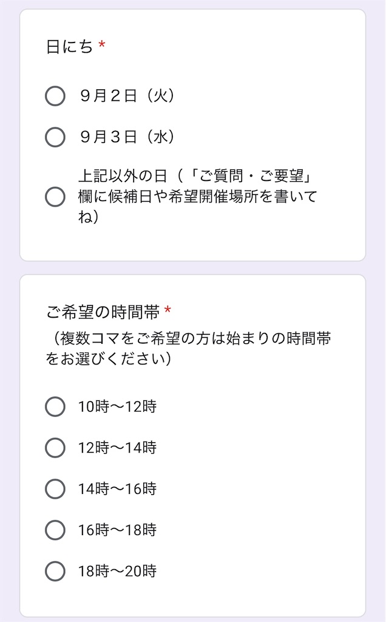The width and height of the screenshot is (386, 622).
Task: Select the 10時〜12時 time slot
Action: click(55, 408)
